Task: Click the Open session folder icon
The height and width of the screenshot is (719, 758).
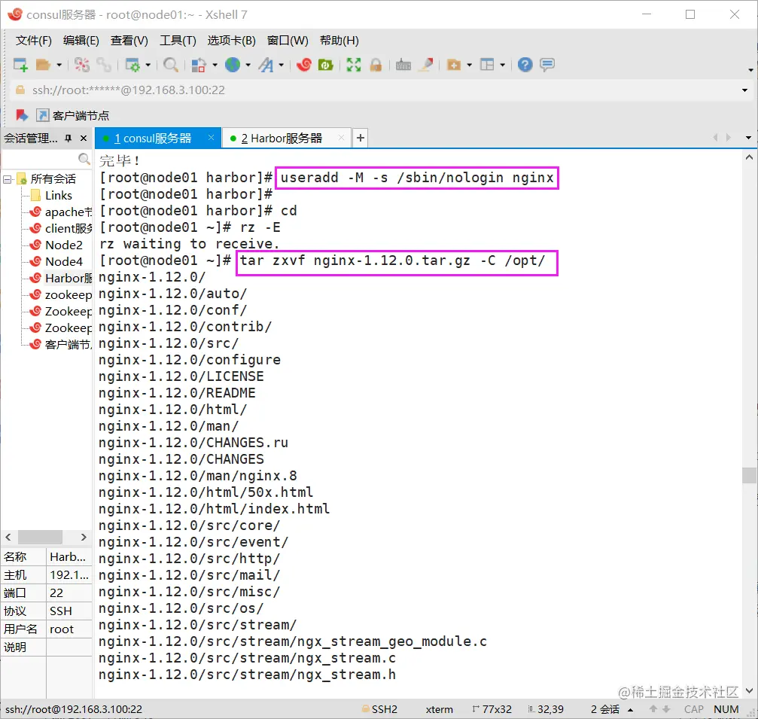Action: tap(43, 64)
